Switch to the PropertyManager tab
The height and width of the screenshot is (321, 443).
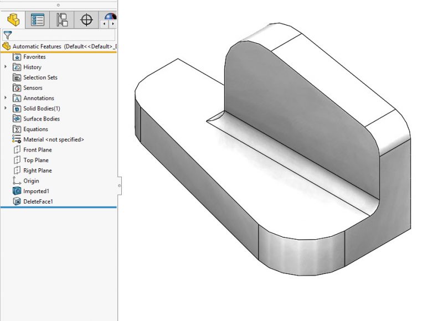click(x=37, y=20)
